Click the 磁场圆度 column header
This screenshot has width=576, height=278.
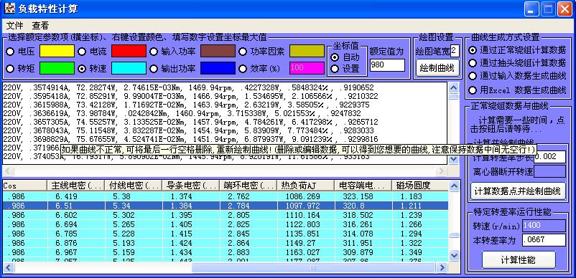421,186
